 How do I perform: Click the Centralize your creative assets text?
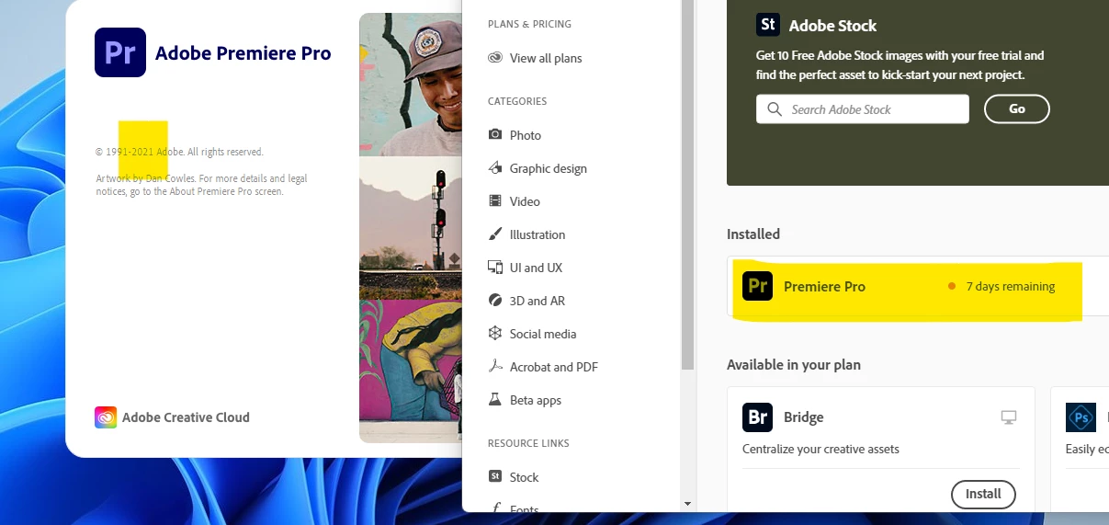pos(820,450)
